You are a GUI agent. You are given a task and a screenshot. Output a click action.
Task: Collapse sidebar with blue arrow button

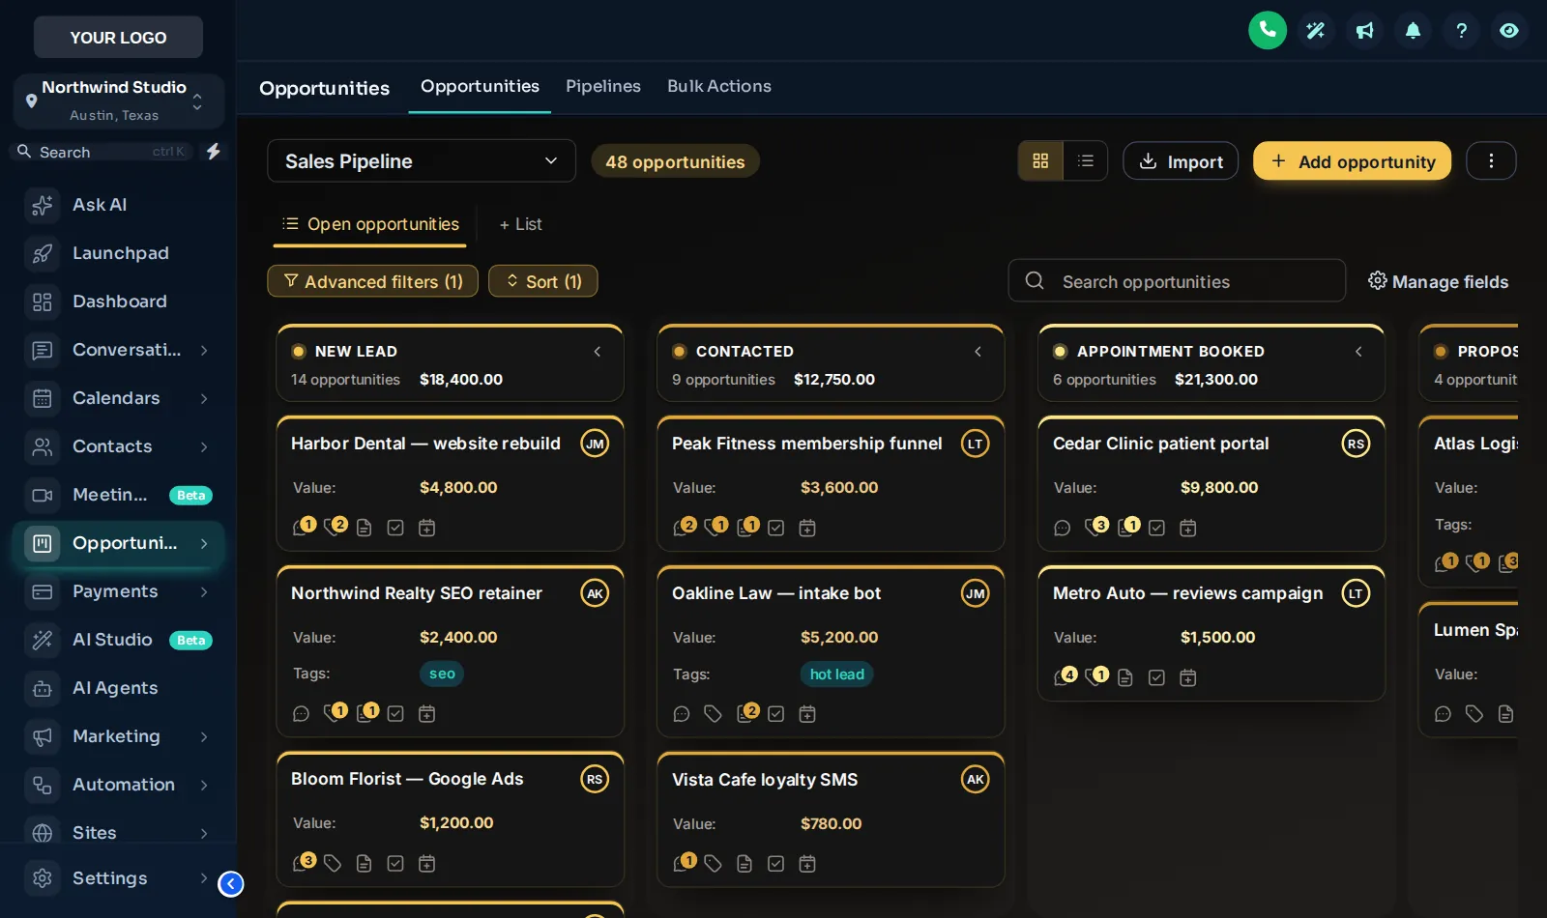[x=231, y=884]
